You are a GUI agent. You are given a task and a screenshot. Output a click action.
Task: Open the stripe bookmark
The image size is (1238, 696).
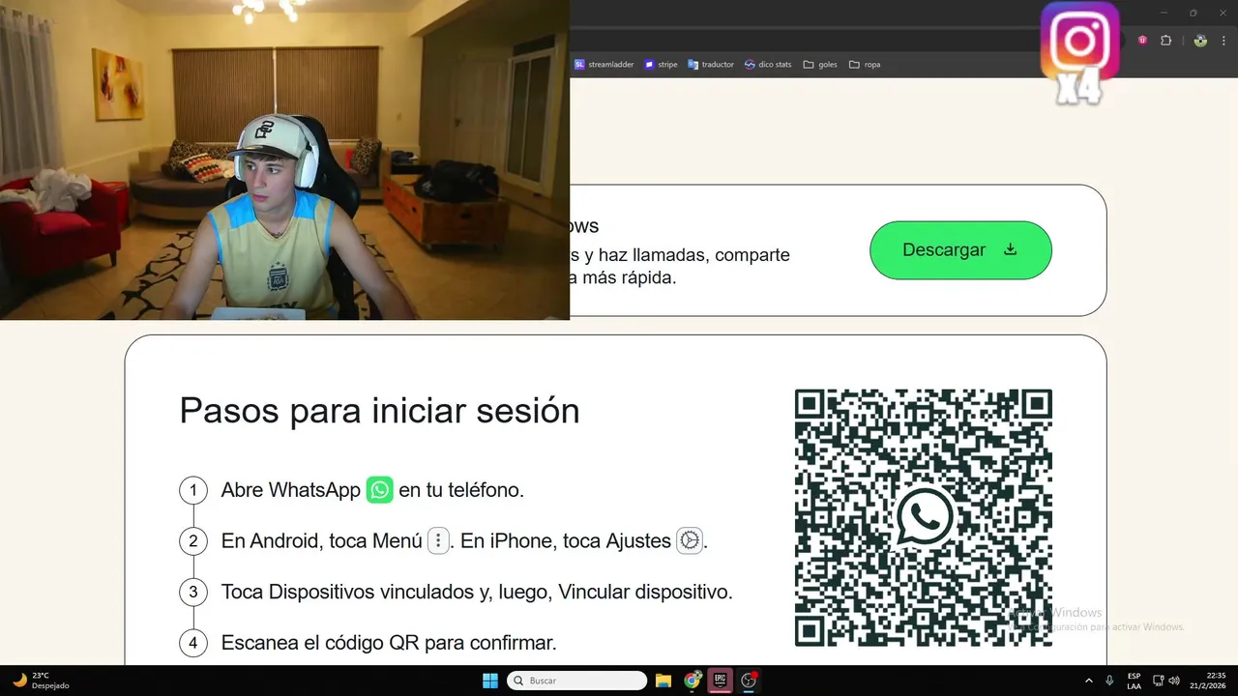[x=662, y=65]
